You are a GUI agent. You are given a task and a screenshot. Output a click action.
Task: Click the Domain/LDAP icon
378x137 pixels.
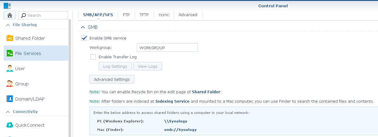pyautogui.click(x=10, y=99)
